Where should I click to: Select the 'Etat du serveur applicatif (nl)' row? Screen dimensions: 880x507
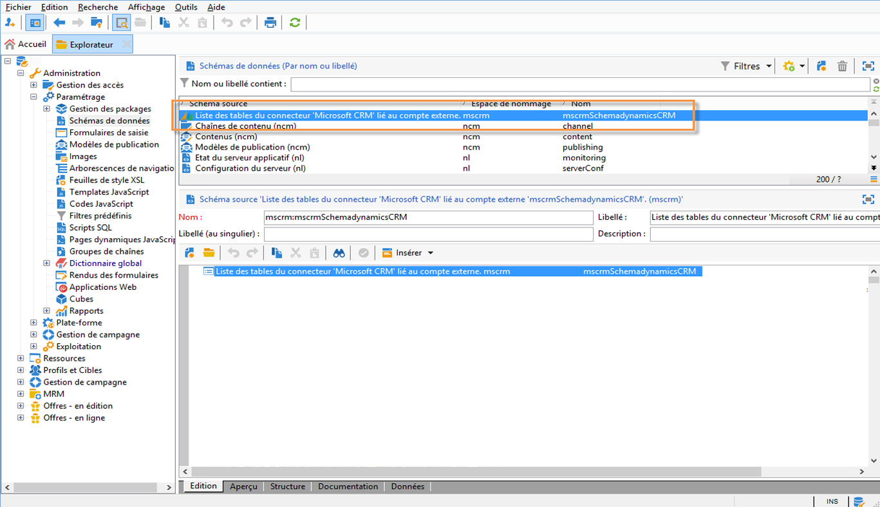coord(523,158)
